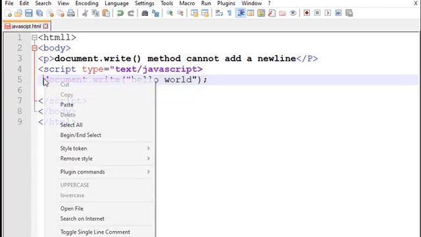This screenshot has height=237, width=421.
Task: Toggle file monitoring eye icon
Action: (x=293, y=13)
